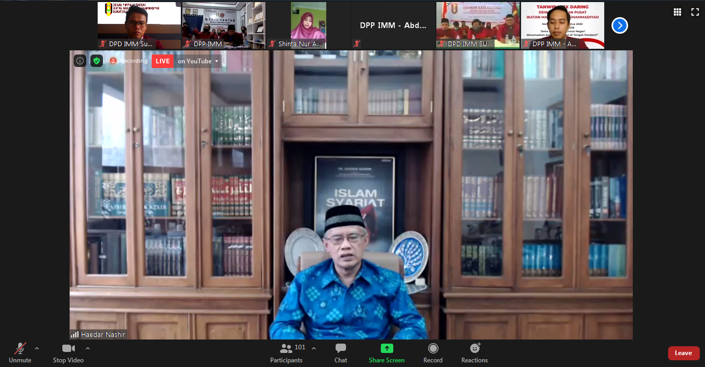Show next participants with the blue arrow
This screenshot has width=705, height=367.
point(619,25)
